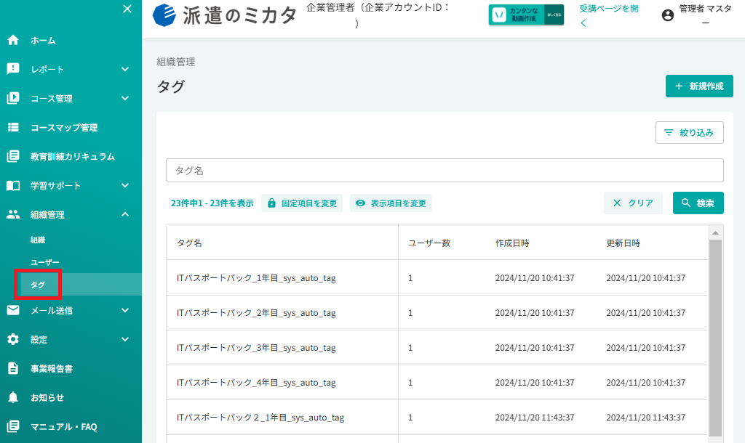The height and width of the screenshot is (443, 745).
Task: Click the Report speech-bubble icon
Action: pos(13,69)
